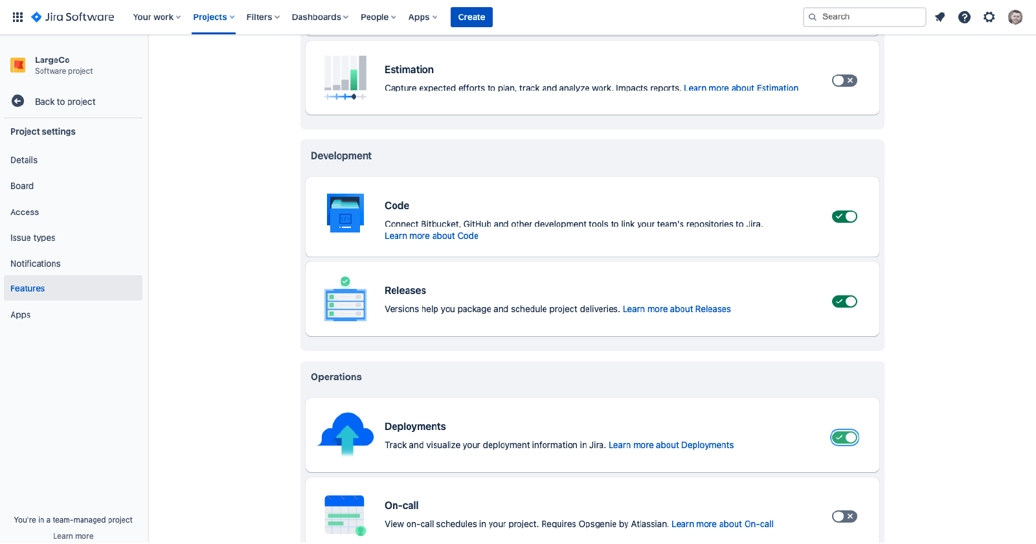Expand the Your work dropdown

click(x=157, y=17)
